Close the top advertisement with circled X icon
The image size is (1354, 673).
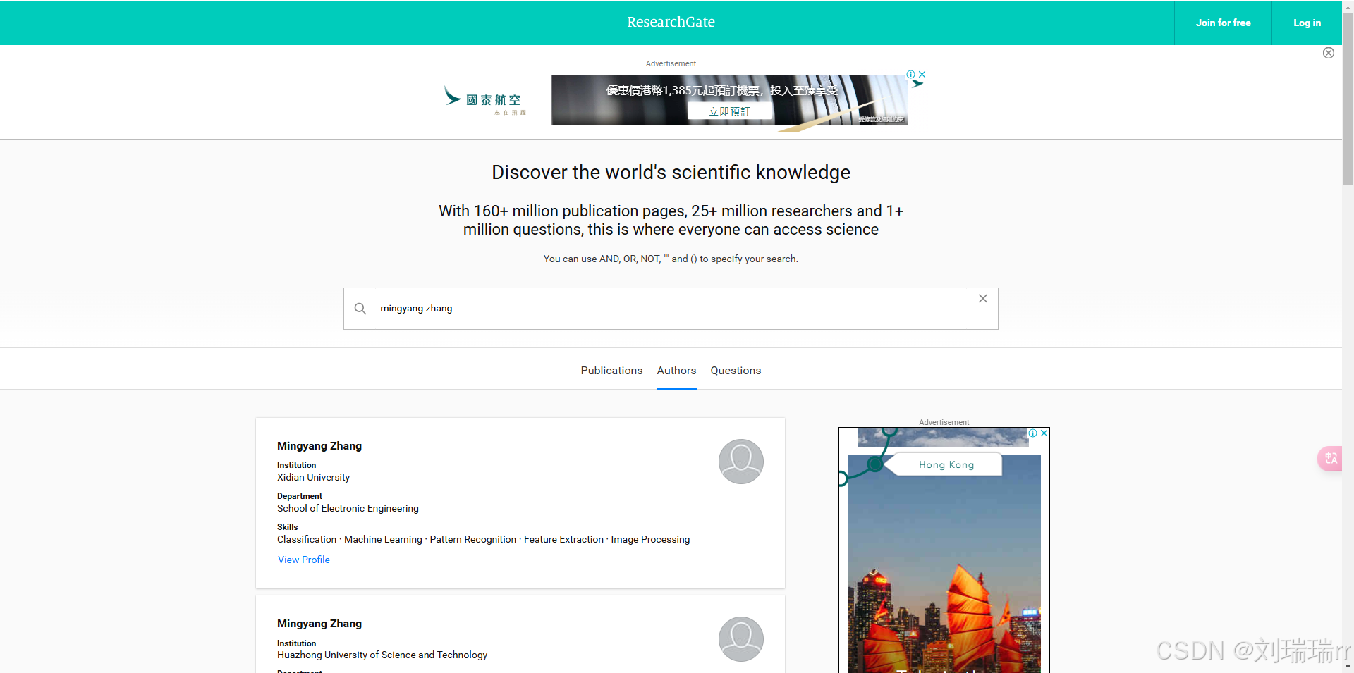(x=1328, y=53)
